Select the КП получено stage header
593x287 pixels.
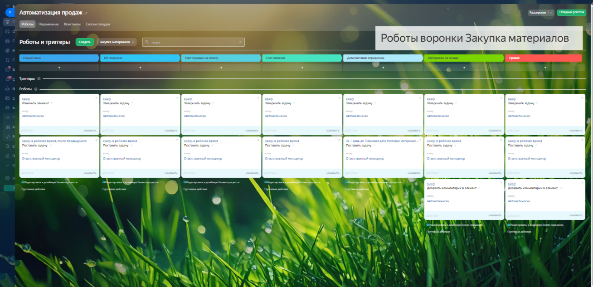point(141,58)
